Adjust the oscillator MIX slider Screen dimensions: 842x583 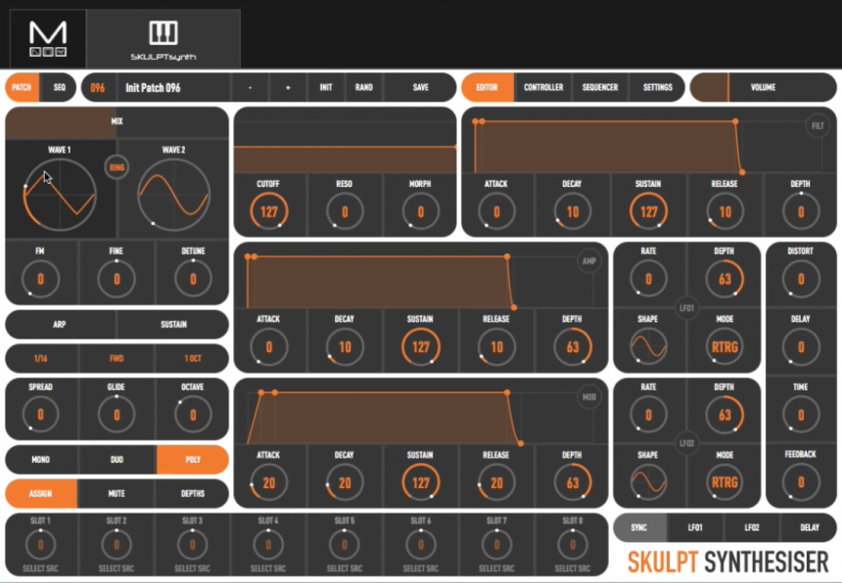coord(117,121)
